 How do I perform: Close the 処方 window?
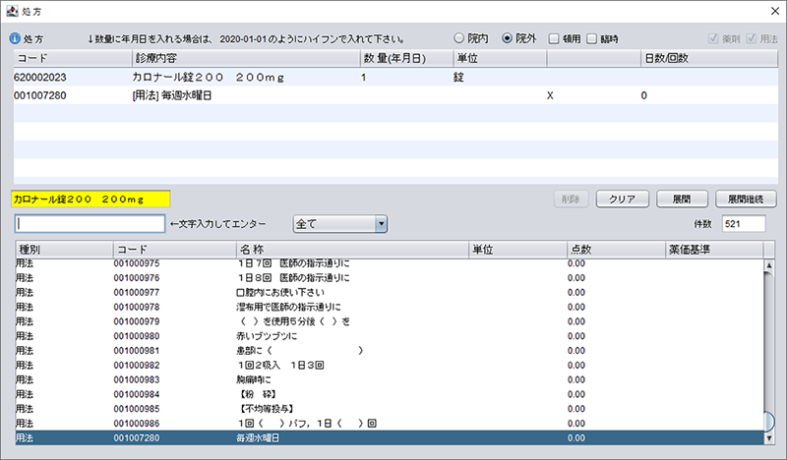pyautogui.click(x=769, y=10)
